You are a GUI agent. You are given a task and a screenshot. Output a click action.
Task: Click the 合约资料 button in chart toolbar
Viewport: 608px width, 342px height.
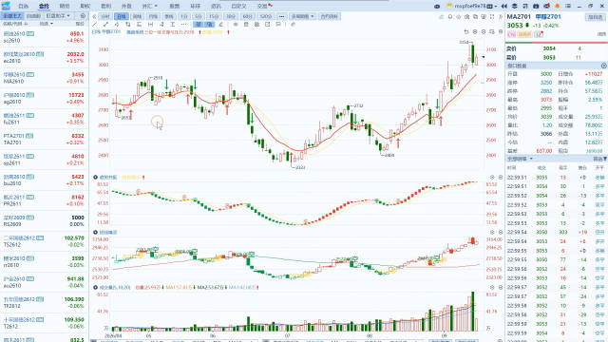pyautogui.click(x=330, y=16)
